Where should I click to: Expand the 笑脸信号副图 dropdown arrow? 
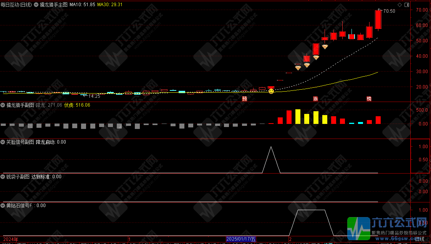pyautogui.click(x=3, y=142)
